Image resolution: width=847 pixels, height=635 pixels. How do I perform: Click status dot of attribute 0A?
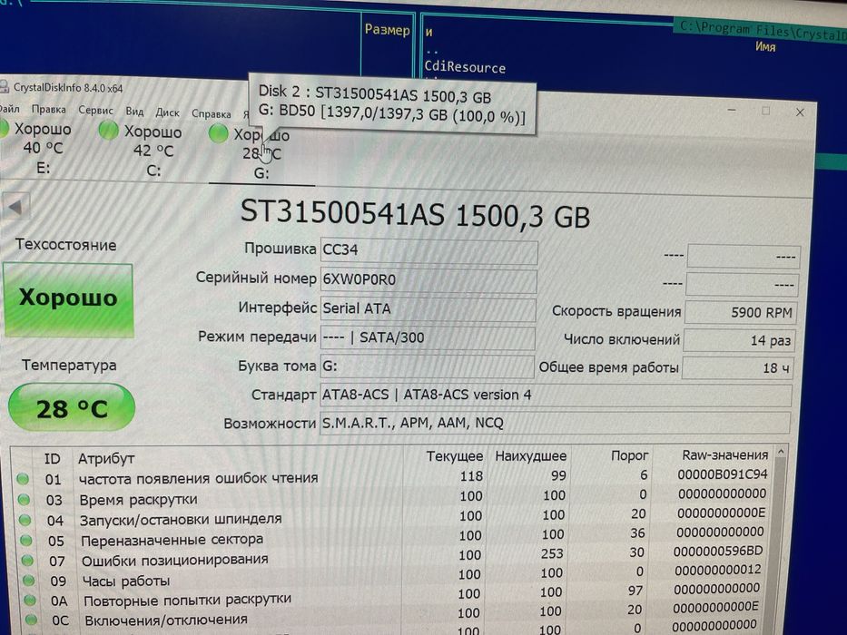coord(30,600)
